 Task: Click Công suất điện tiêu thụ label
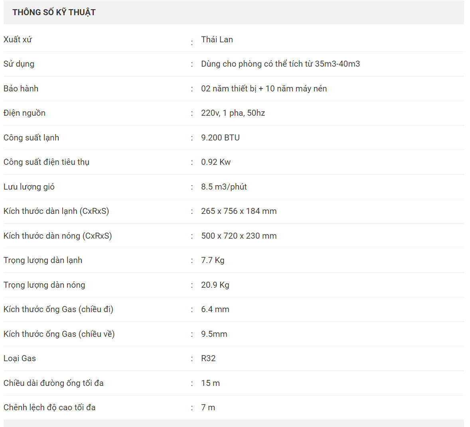(x=46, y=162)
